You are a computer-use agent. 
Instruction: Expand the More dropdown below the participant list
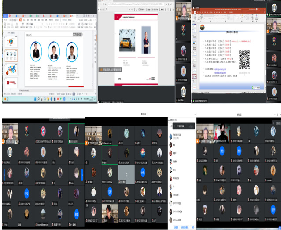[193, 227]
